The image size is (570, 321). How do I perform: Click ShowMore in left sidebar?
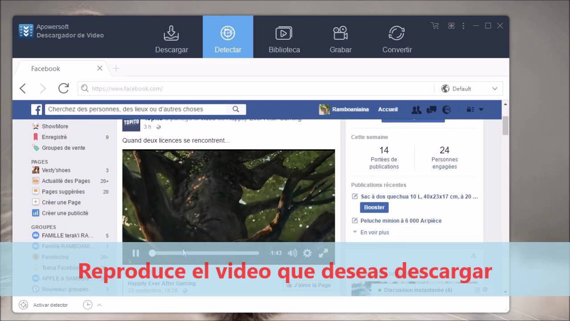click(x=55, y=126)
